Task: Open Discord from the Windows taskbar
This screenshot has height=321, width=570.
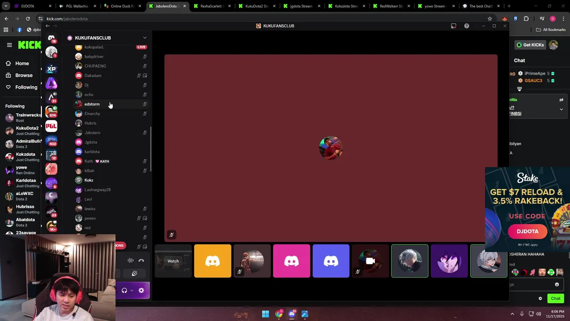Action: (x=292, y=314)
